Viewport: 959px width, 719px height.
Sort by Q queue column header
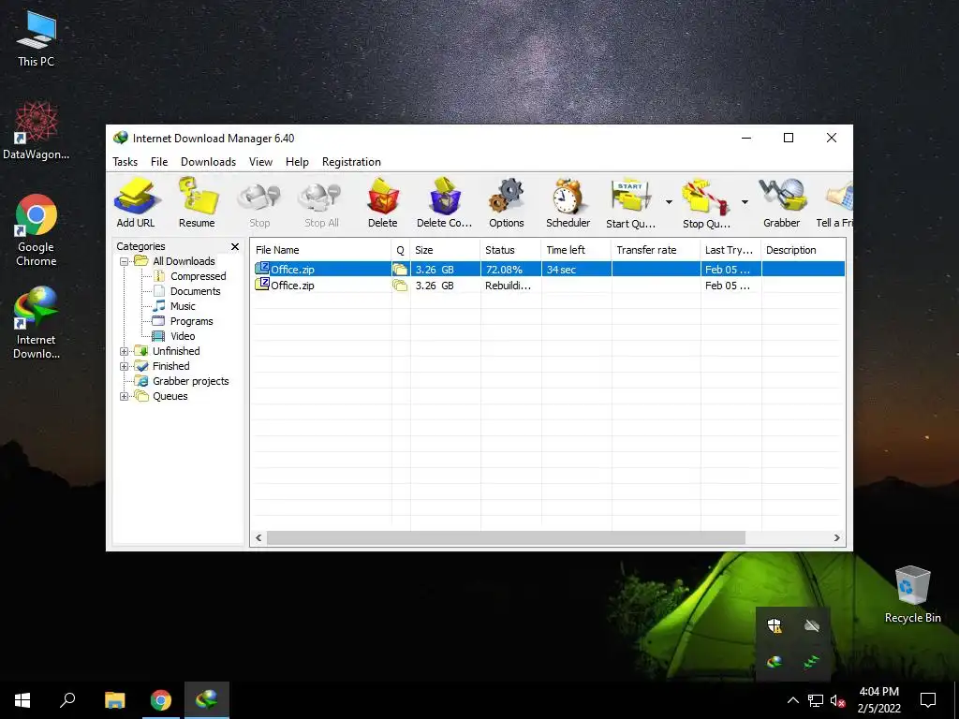401,250
